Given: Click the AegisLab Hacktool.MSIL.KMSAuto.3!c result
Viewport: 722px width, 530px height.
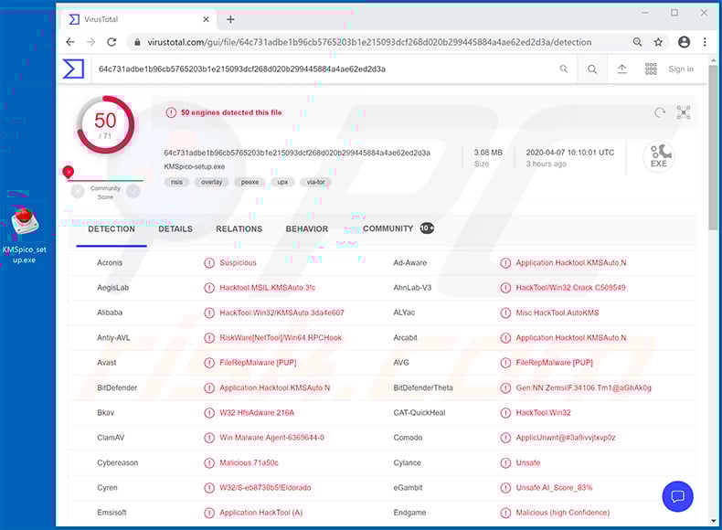Looking at the screenshot, I should tap(268, 287).
